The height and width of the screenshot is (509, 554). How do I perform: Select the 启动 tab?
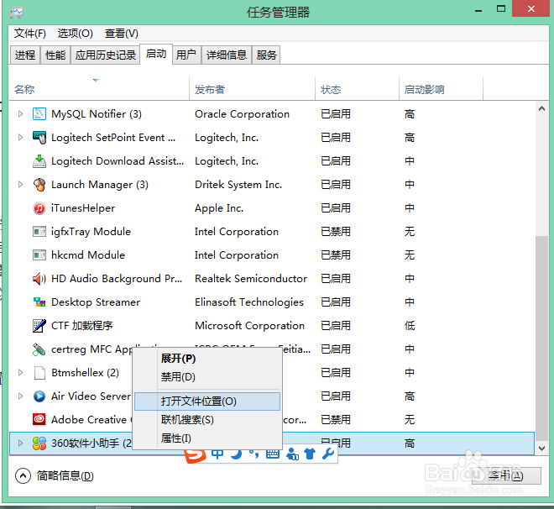pos(156,54)
